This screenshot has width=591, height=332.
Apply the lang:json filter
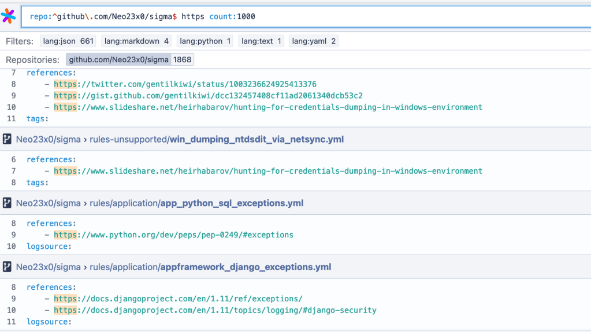pos(68,41)
